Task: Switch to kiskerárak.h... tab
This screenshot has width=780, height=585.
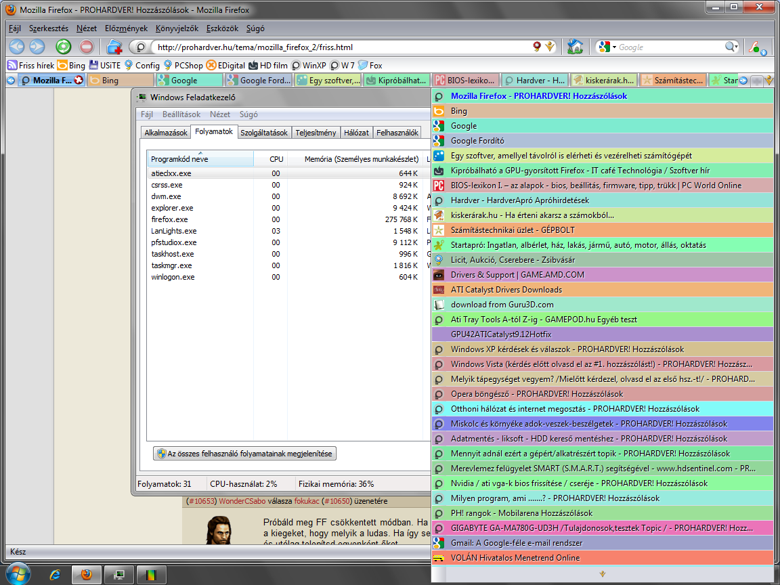Action: 603,80
